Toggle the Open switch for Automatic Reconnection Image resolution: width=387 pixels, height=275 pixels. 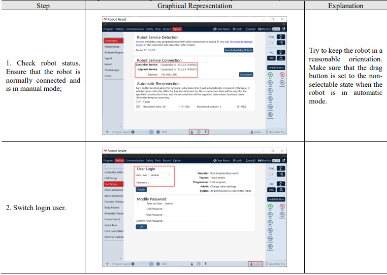(138, 101)
